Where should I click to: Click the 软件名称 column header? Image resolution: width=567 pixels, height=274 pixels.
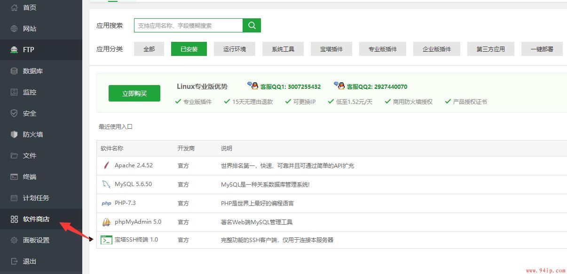coord(112,148)
